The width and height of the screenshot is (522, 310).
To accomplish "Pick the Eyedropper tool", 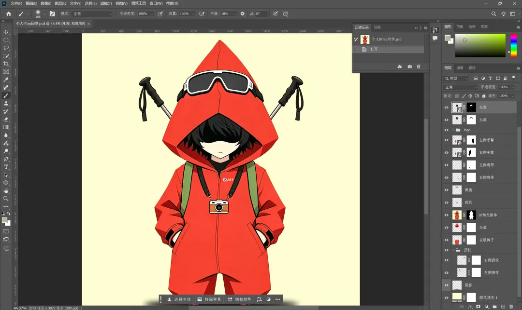I will click(6, 80).
